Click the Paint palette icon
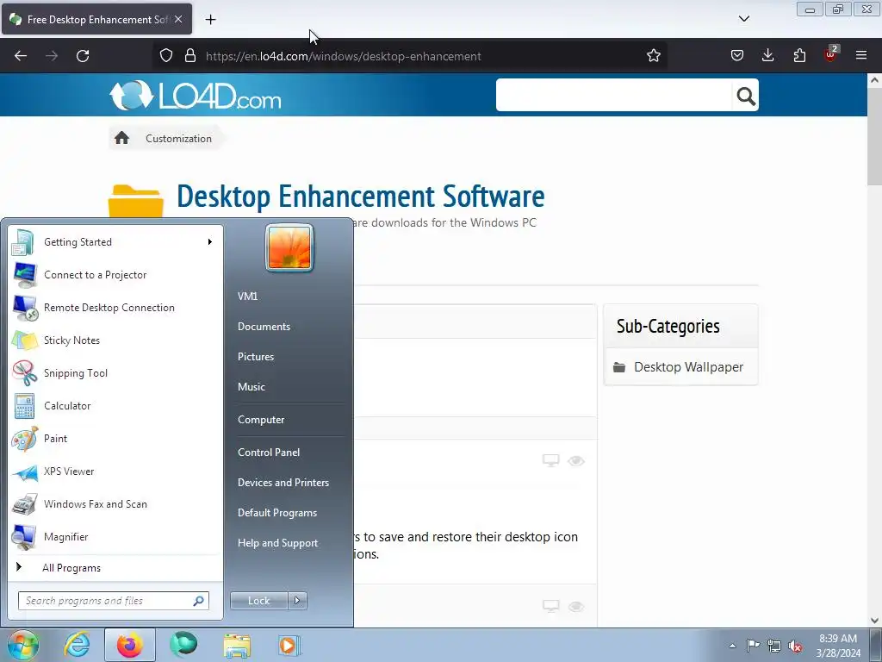This screenshot has width=882, height=662. [24, 439]
